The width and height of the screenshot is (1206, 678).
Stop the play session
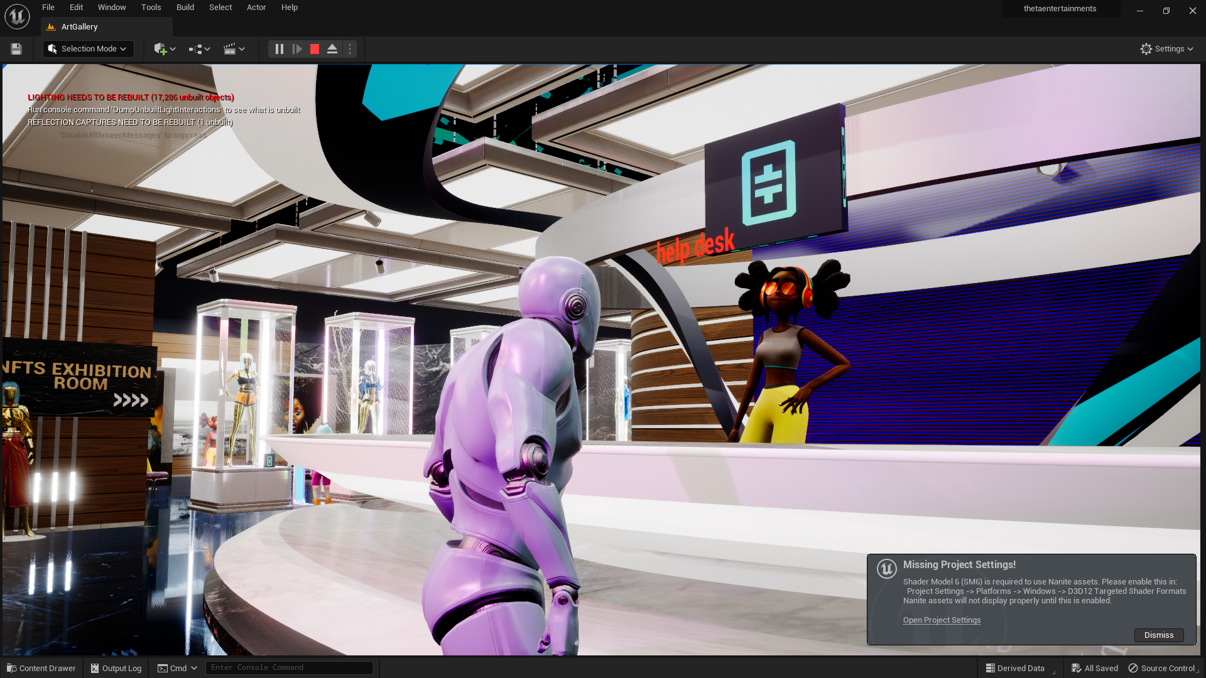click(315, 49)
